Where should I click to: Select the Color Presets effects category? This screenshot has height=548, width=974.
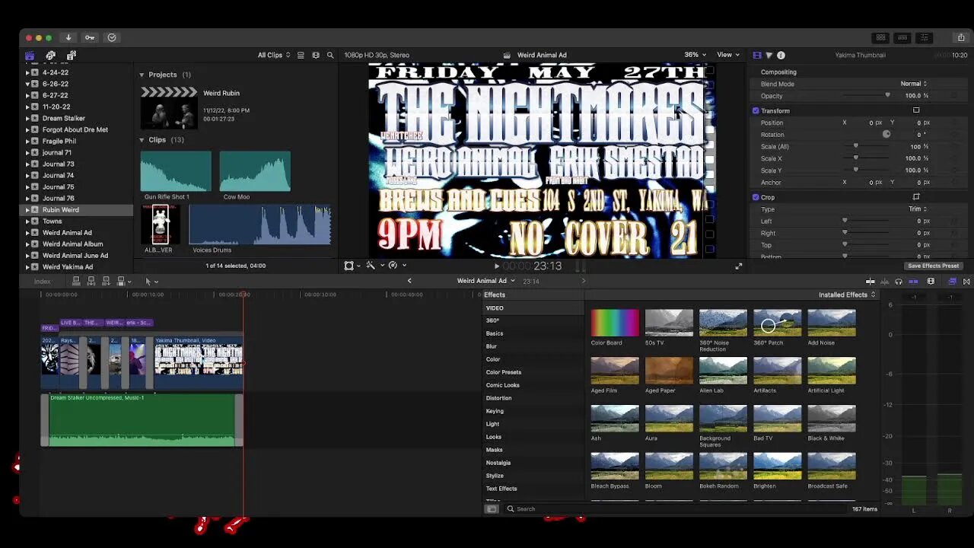coord(504,372)
